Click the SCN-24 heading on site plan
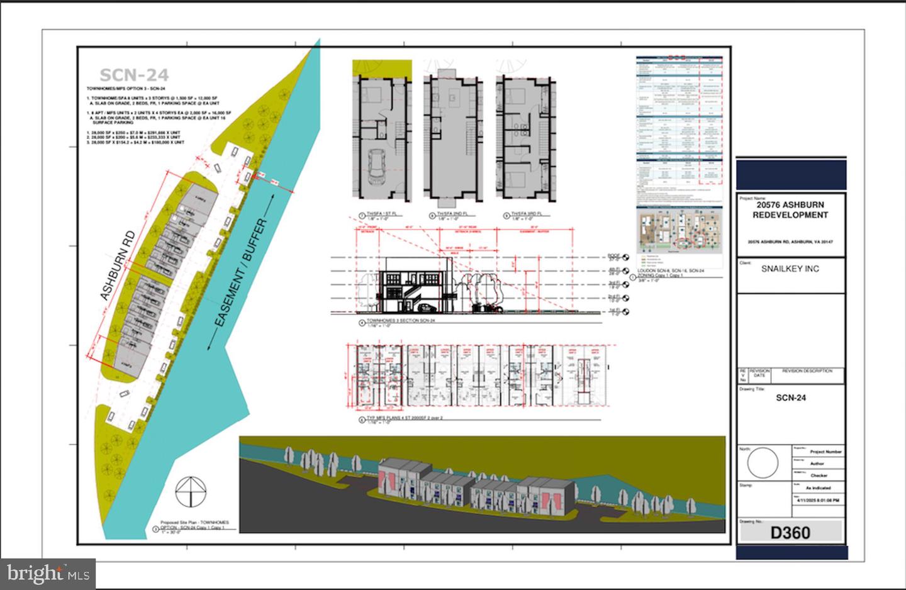The height and width of the screenshot is (590, 906). coord(134,75)
